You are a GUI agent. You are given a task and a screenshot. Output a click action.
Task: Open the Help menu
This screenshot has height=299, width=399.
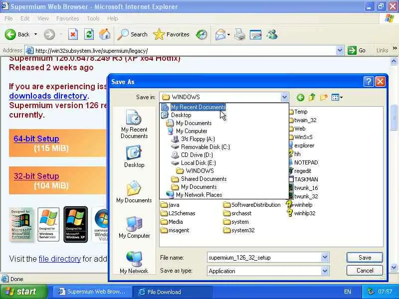click(113, 18)
